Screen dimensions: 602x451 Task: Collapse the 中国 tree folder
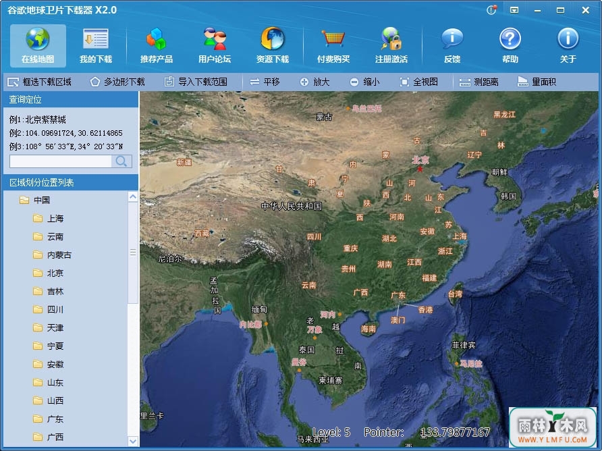pos(24,200)
